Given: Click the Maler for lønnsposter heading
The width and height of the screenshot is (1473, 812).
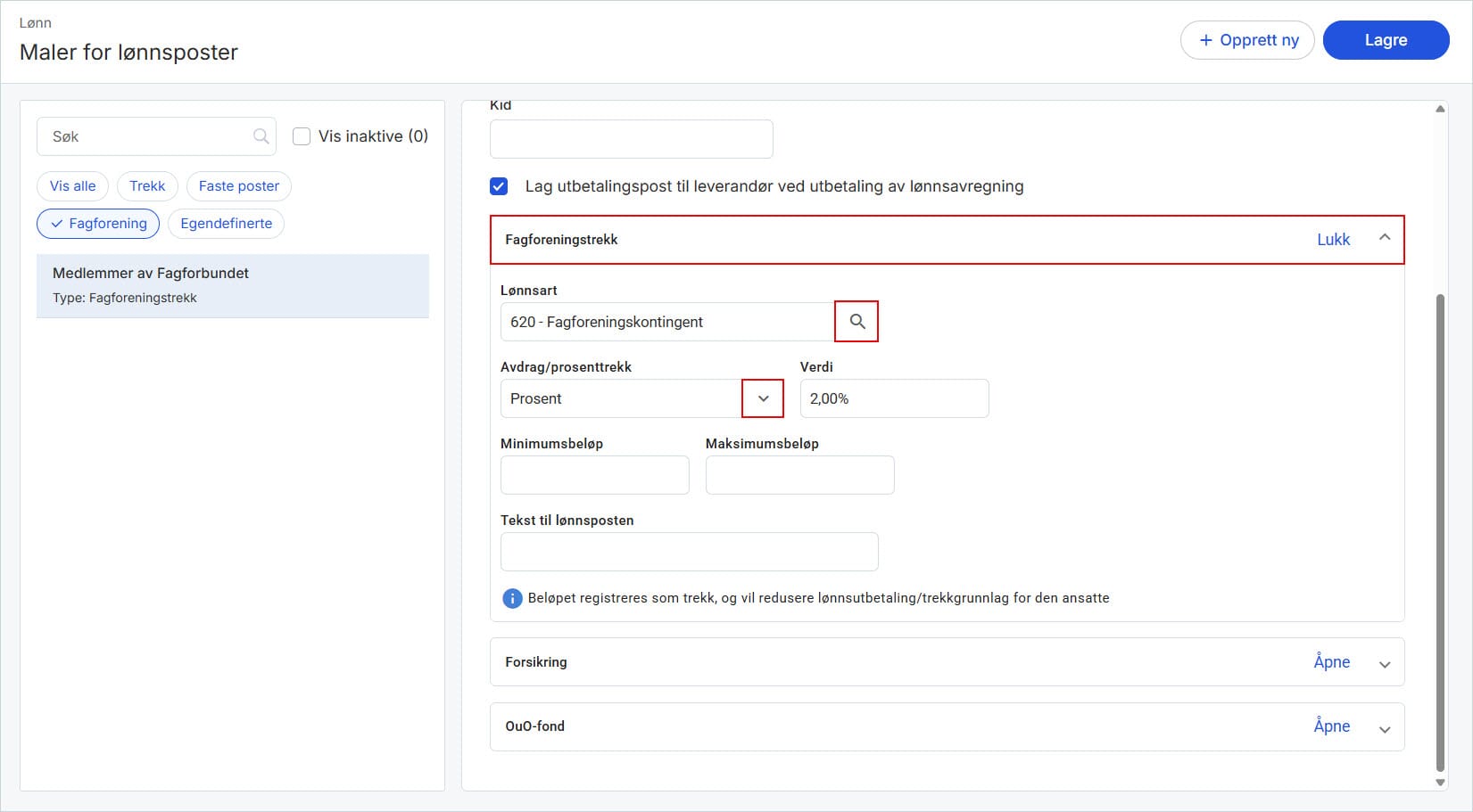Looking at the screenshot, I should (x=128, y=53).
